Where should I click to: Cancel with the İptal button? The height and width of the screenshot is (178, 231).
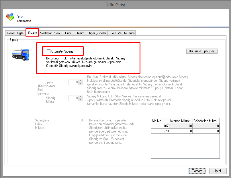coord(218,171)
